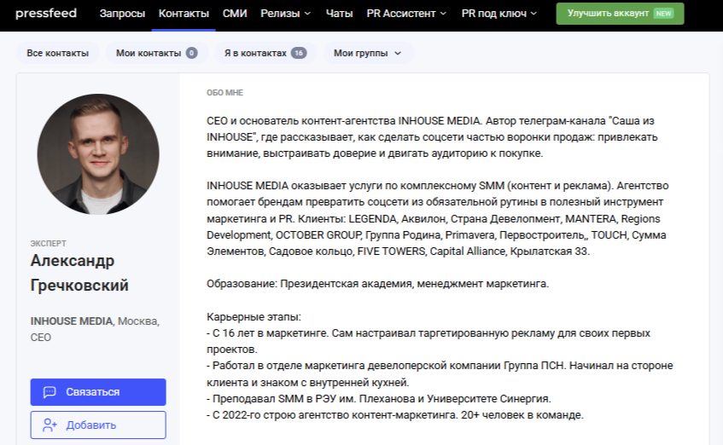Click the pressfeed logo
The height and width of the screenshot is (445, 723).
click(x=44, y=14)
